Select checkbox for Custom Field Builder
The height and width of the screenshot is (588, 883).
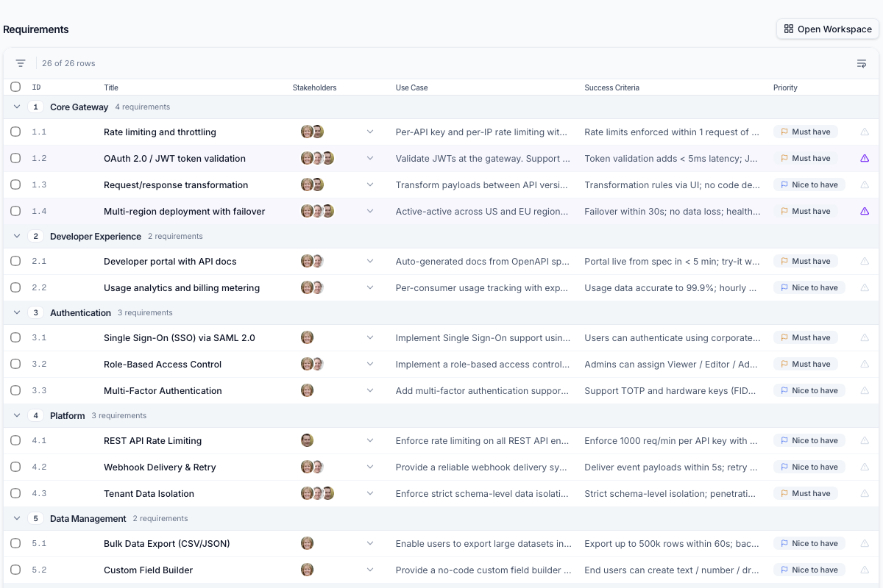tap(15, 570)
